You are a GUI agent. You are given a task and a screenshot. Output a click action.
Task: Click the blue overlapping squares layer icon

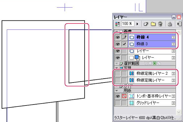click(137, 58)
